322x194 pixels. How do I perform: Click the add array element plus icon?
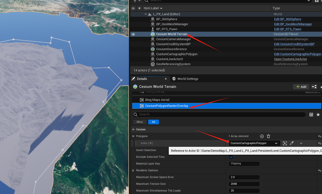click(x=262, y=136)
